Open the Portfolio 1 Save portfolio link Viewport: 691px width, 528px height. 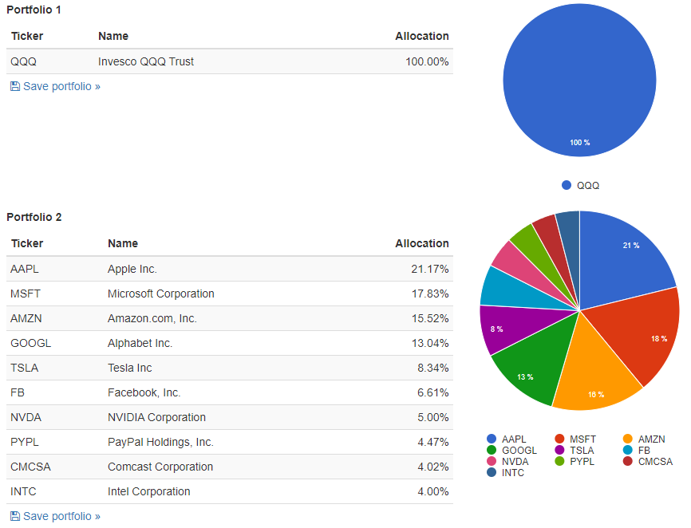(x=56, y=86)
